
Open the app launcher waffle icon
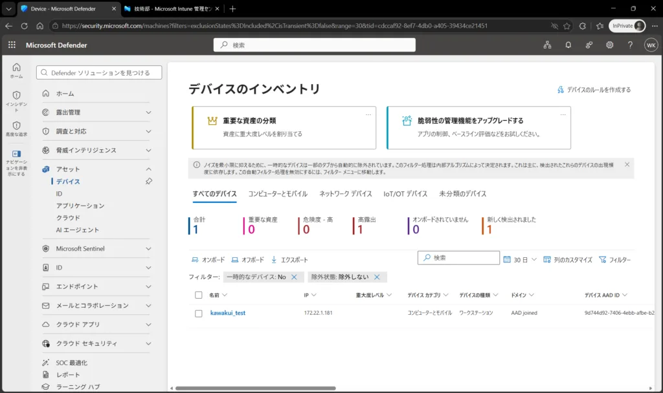pos(12,45)
